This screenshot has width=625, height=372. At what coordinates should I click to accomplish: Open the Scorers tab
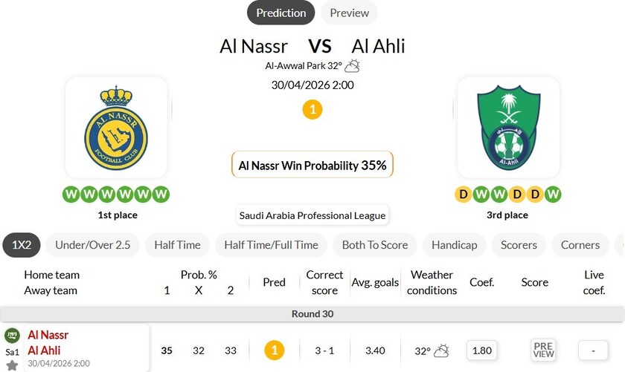tap(519, 245)
